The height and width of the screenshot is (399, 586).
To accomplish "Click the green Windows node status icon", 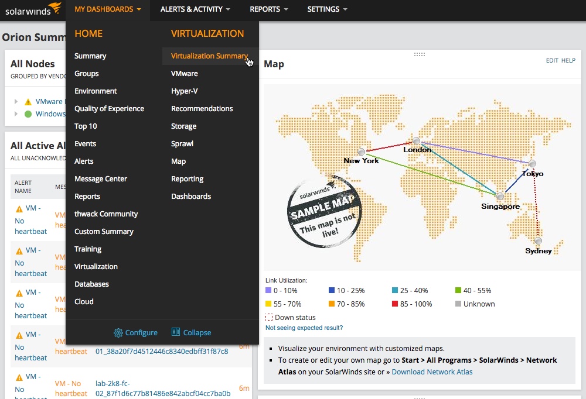I will [x=28, y=114].
